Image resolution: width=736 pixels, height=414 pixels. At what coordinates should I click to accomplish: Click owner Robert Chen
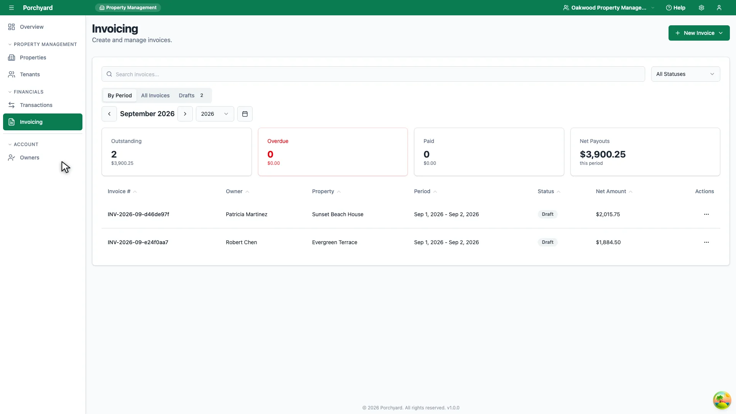click(242, 242)
